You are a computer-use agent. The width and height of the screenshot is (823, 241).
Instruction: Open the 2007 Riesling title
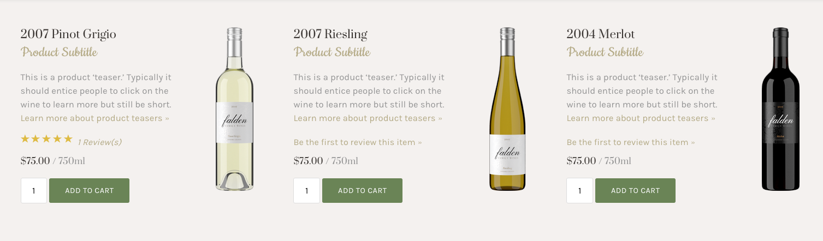(330, 34)
